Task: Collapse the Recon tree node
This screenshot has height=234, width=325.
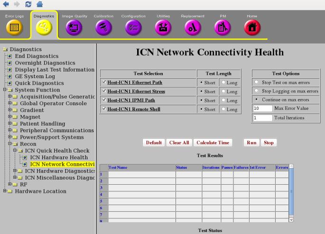Action: point(10,144)
